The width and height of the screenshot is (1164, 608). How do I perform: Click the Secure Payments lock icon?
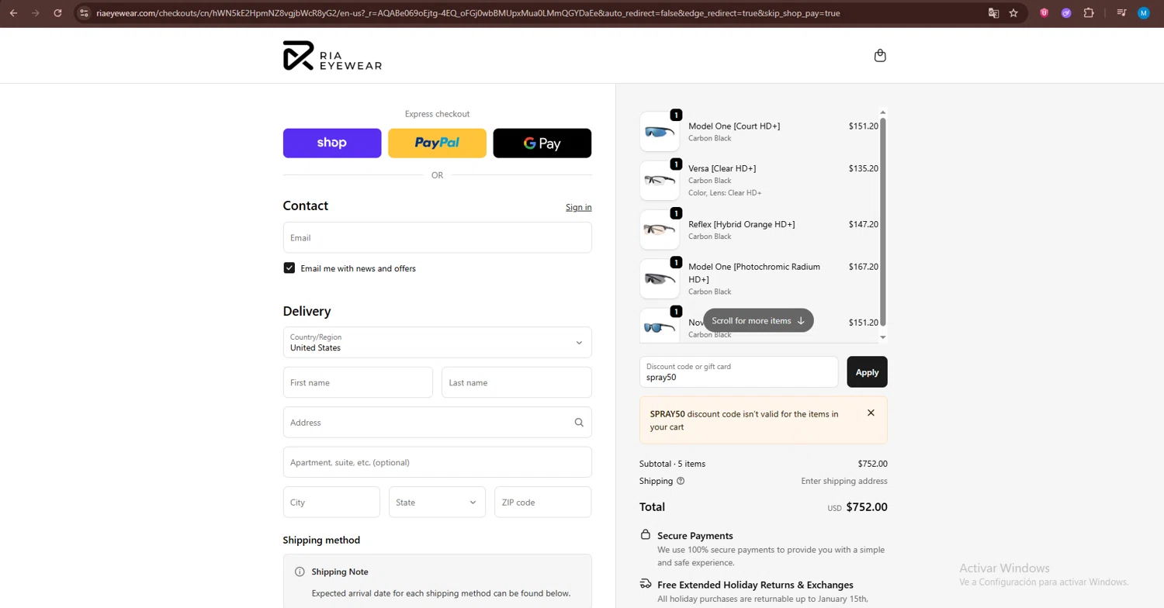tap(646, 535)
